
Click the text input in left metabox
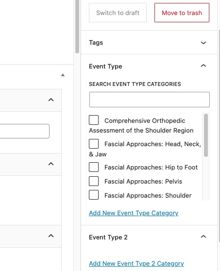pos(25,131)
